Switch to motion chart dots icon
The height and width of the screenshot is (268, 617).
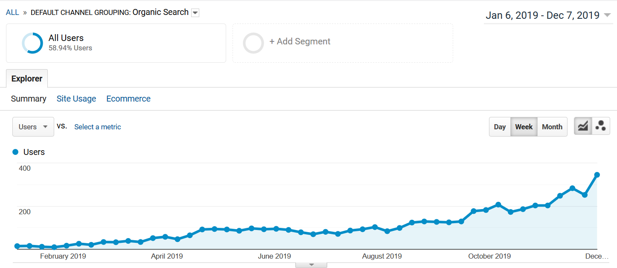point(601,126)
